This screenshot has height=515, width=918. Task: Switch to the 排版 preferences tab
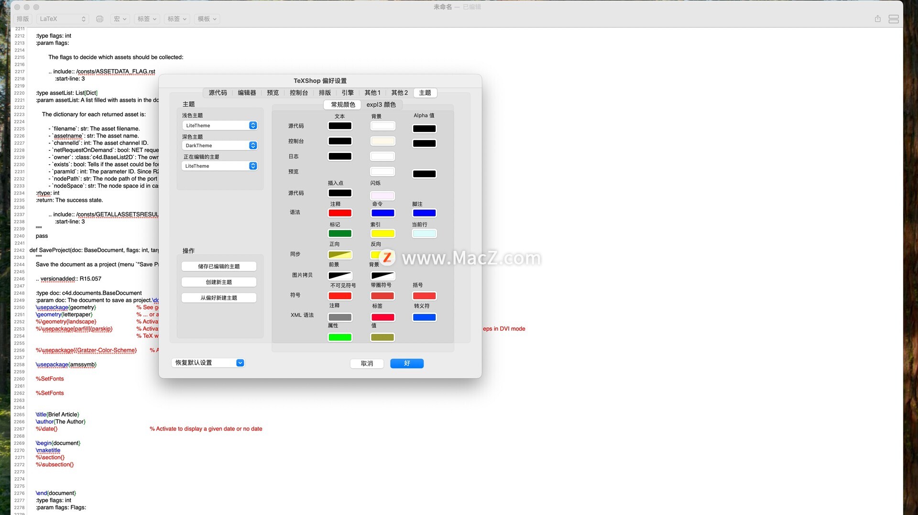pyautogui.click(x=325, y=93)
